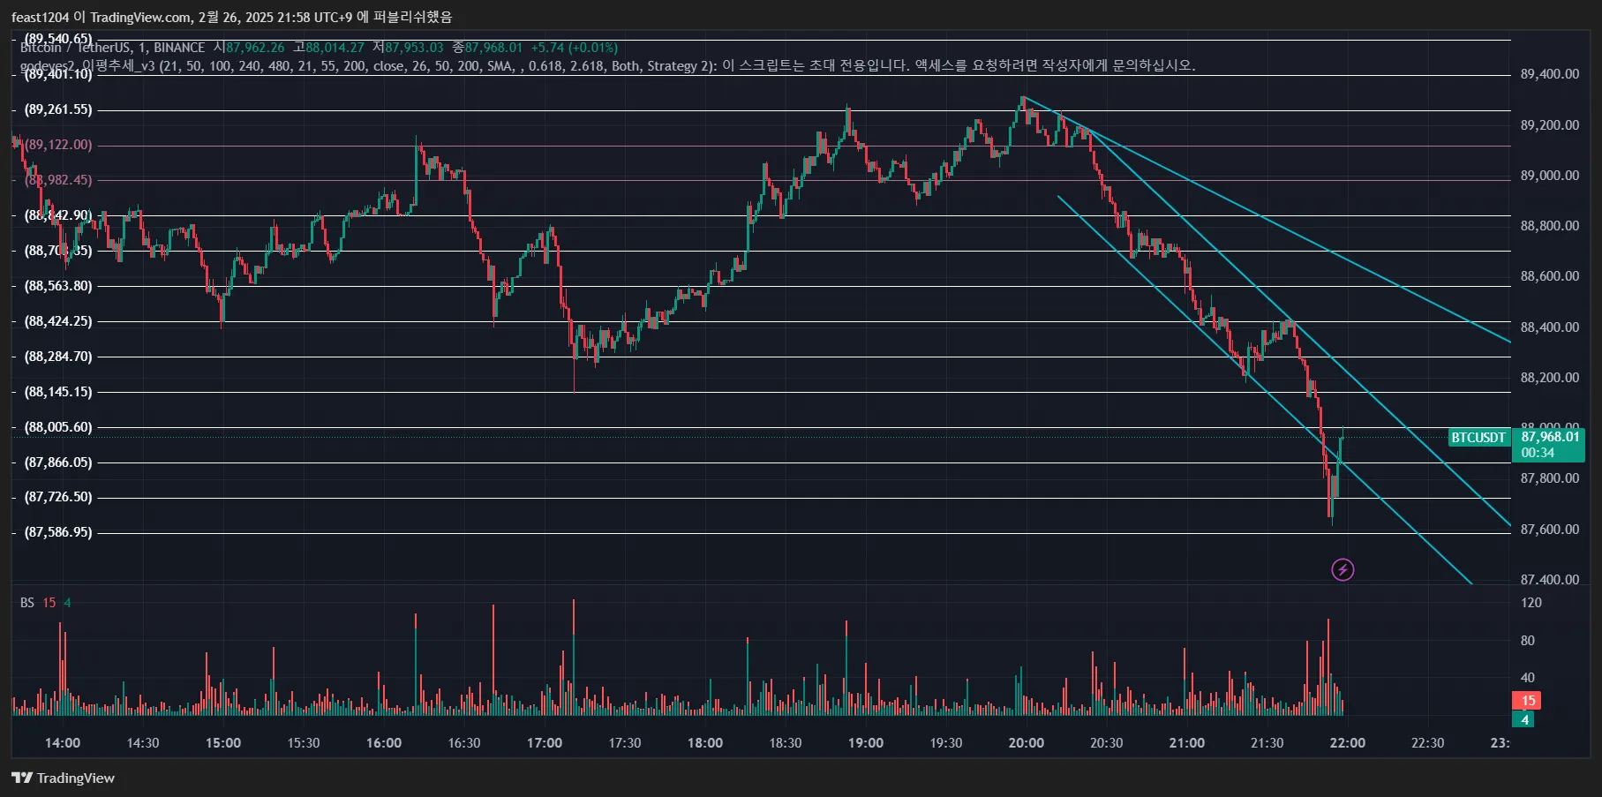Viewport: 1602px width, 797px height.
Task: Click 87,800.00 on the price axis
Action: coord(1550,478)
